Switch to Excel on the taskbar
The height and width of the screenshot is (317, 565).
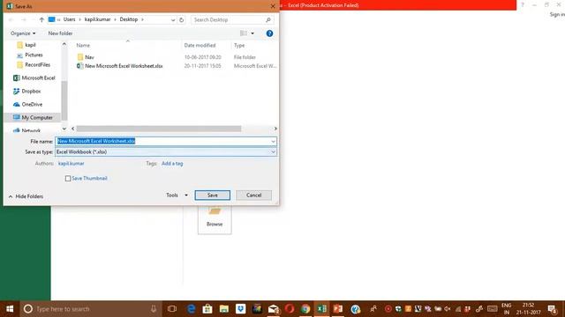[321, 309]
